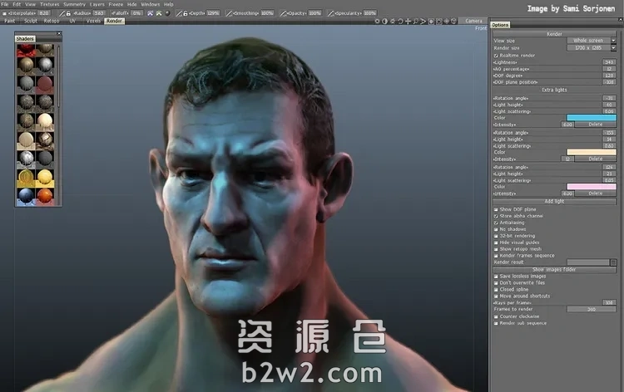
Task: Click the Show images folder button
Action: click(553, 270)
